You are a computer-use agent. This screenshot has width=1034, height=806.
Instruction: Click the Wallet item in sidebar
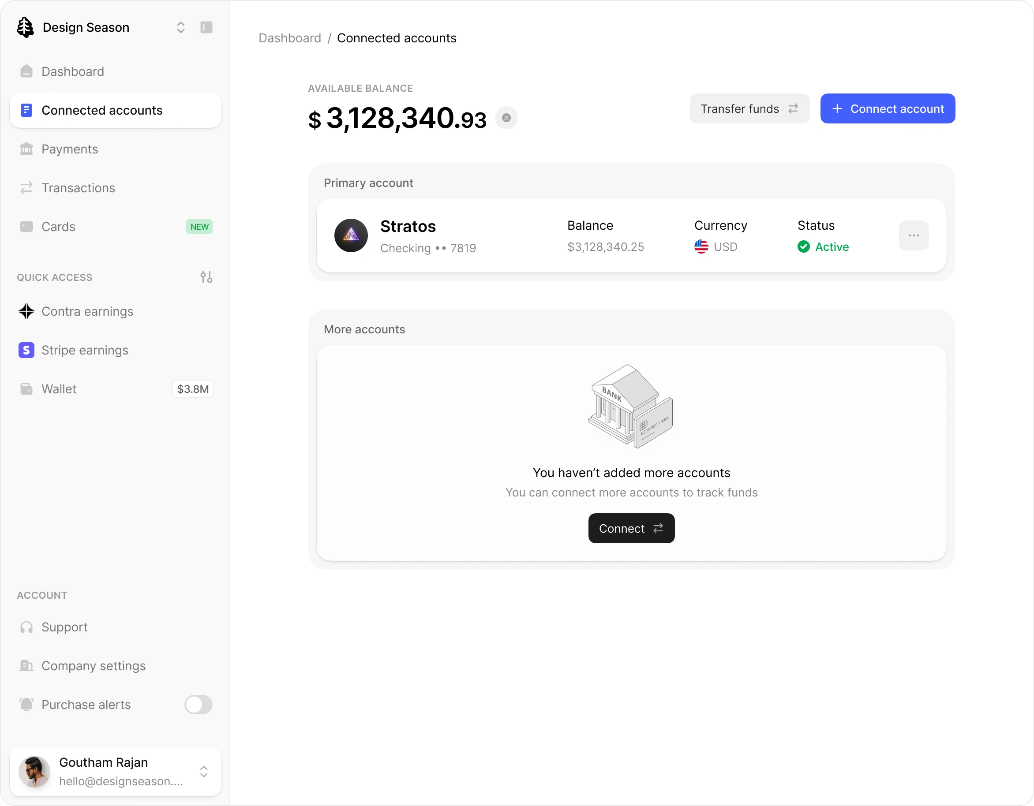(x=59, y=389)
